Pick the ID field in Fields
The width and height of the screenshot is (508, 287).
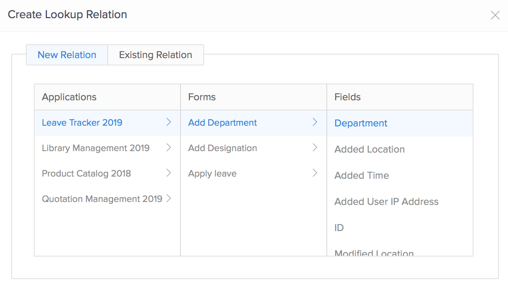coord(339,228)
